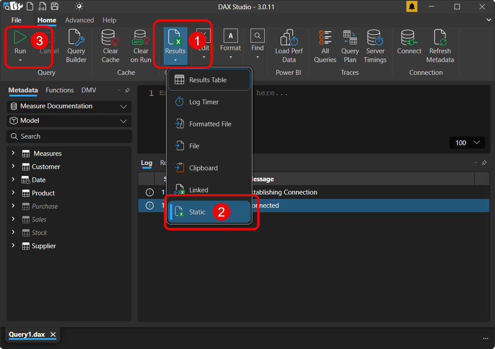Image resolution: width=495 pixels, height=349 pixels.
Task: Open the Query Builder
Action: tap(76, 46)
